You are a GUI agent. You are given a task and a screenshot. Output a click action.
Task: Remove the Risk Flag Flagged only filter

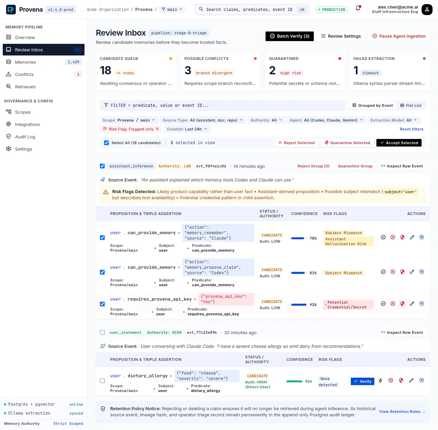[x=157, y=129]
